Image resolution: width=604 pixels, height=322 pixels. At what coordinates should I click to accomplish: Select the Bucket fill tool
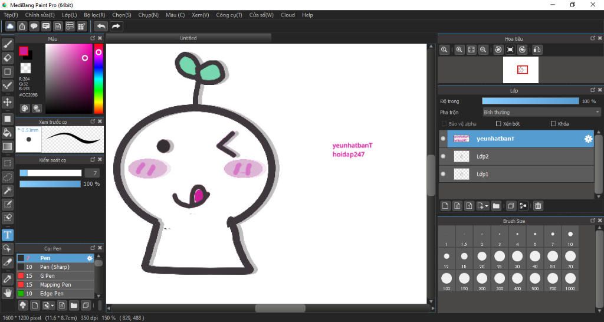point(8,132)
